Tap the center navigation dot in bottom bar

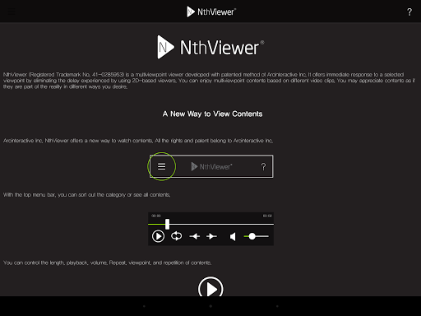210,306
